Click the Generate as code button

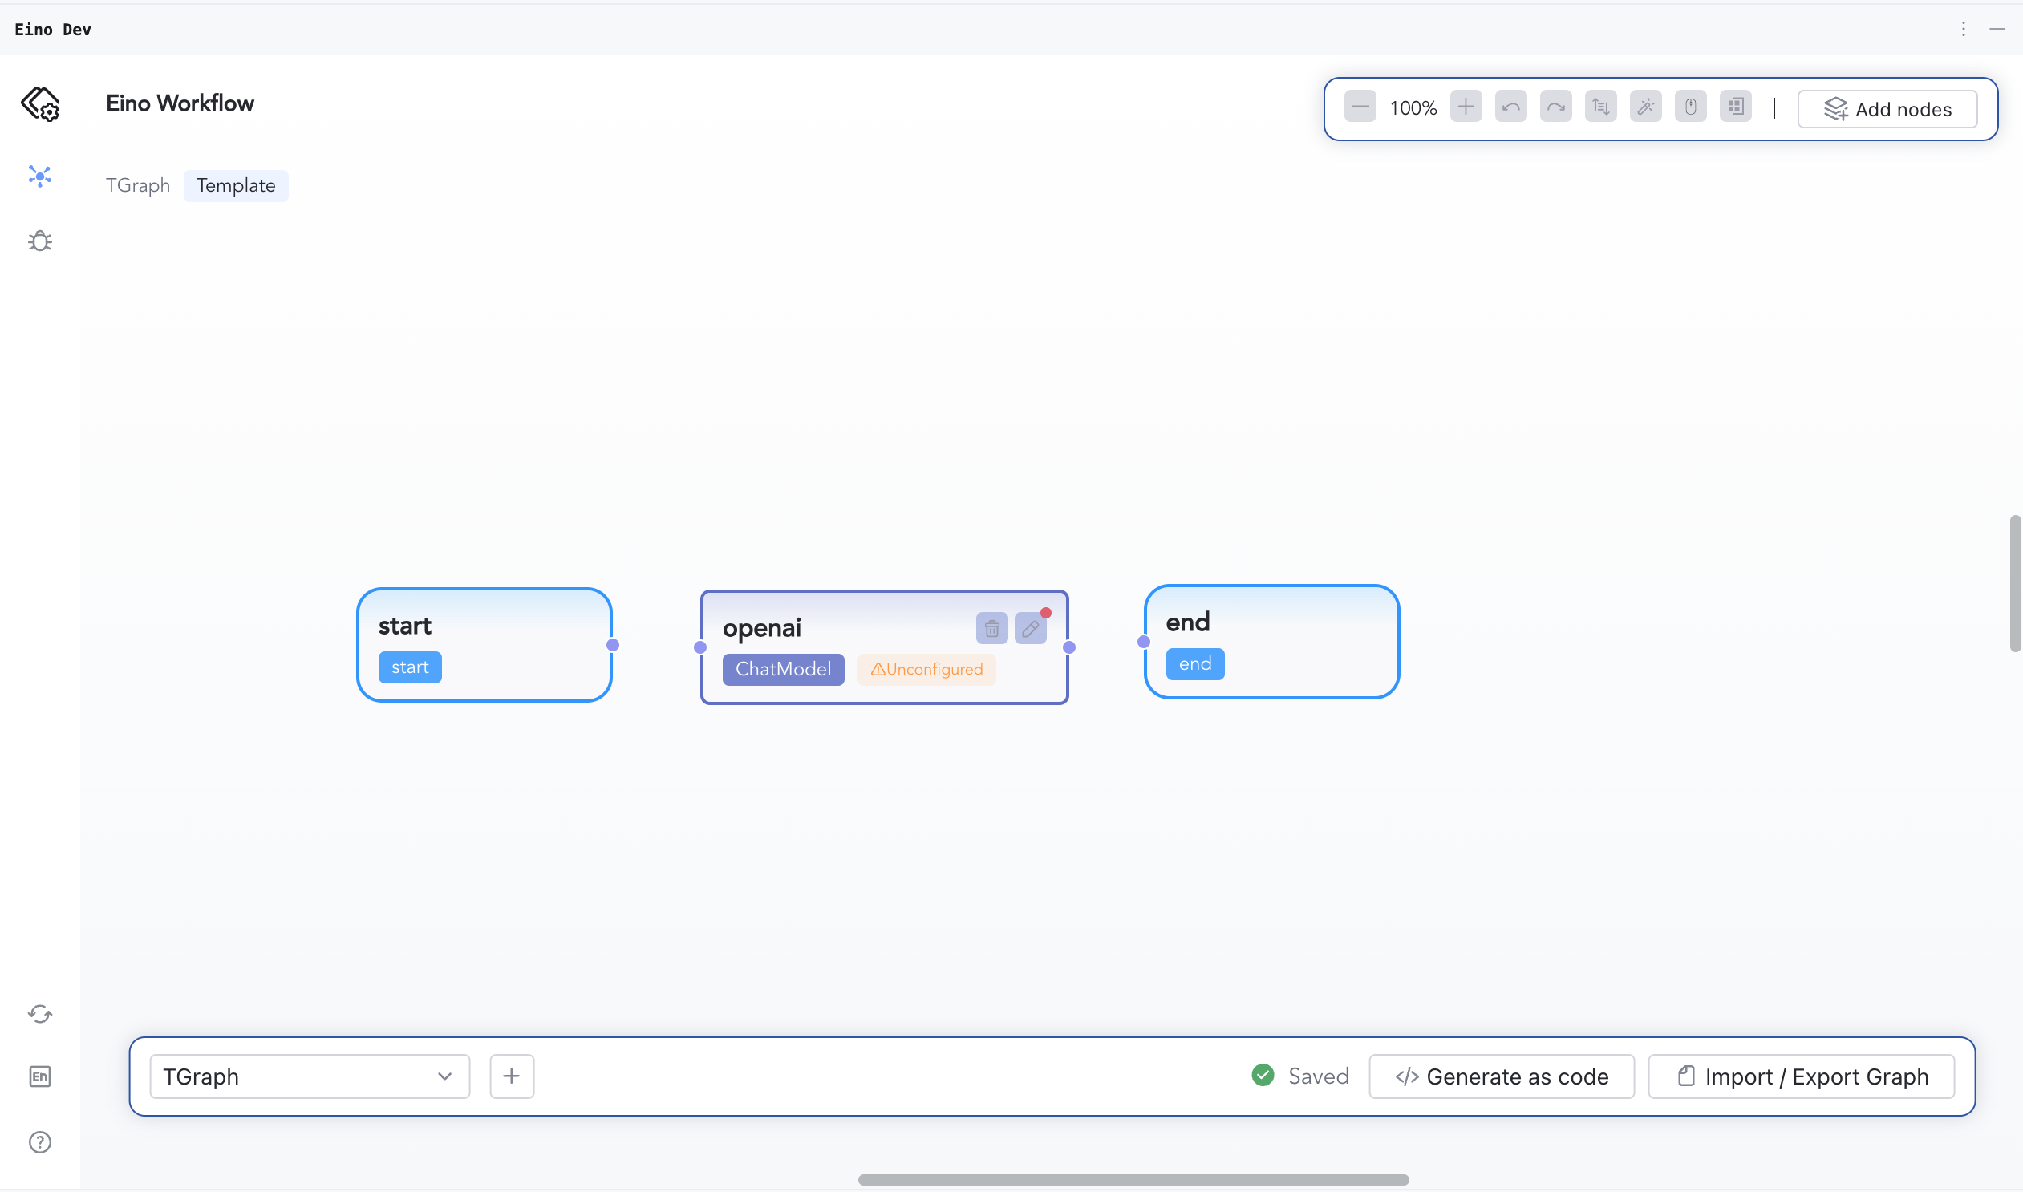tap(1501, 1076)
